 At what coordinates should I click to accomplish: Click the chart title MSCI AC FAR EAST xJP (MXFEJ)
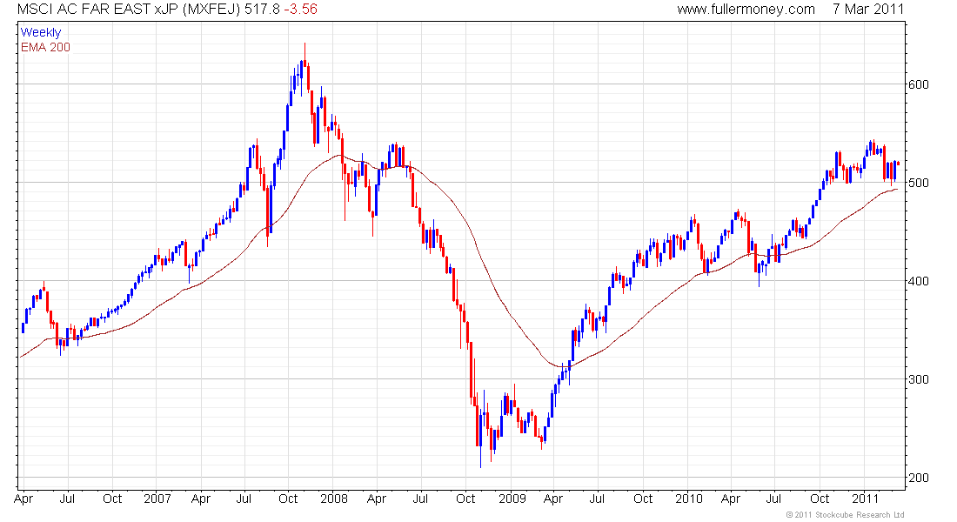pos(129,10)
